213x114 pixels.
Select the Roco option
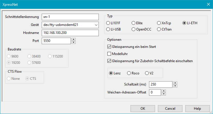click(x=129, y=73)
